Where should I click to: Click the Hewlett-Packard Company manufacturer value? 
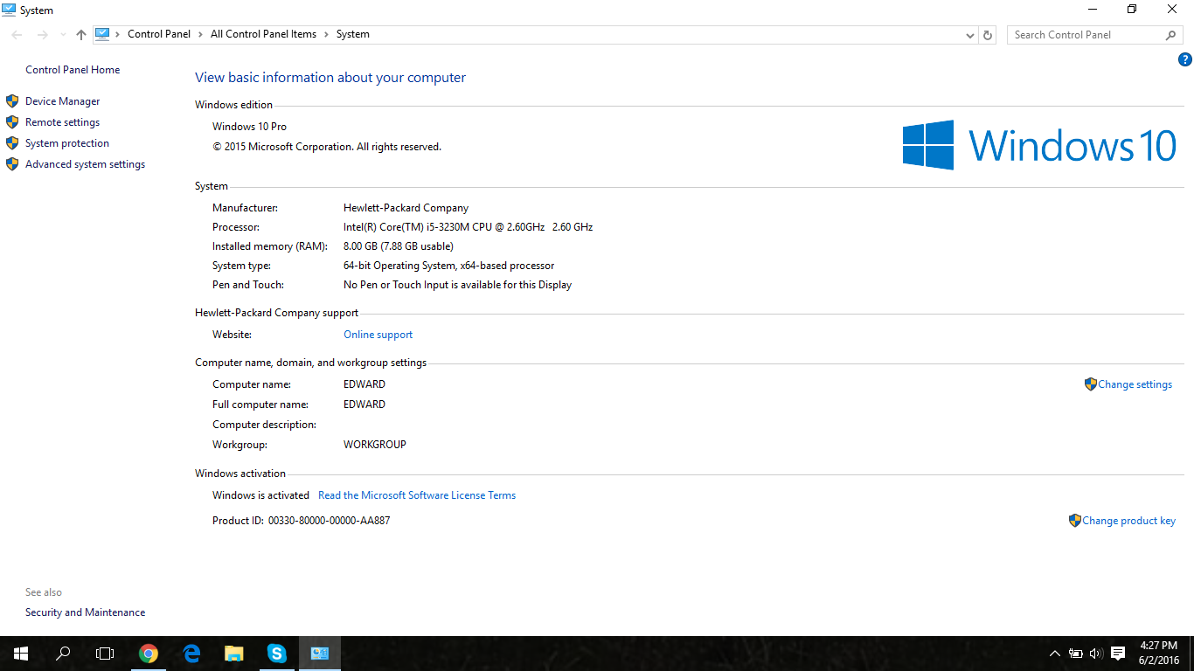[406, 208]
